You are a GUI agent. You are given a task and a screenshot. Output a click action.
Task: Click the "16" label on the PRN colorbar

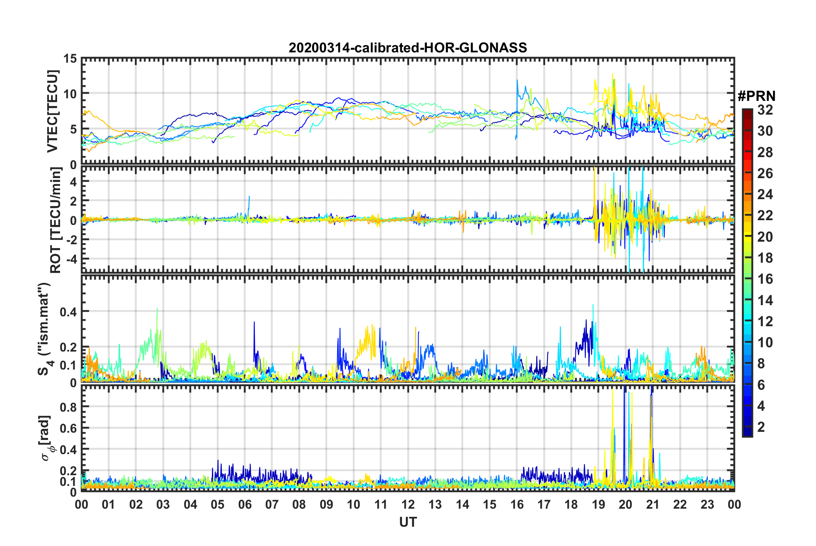(765, 279)
